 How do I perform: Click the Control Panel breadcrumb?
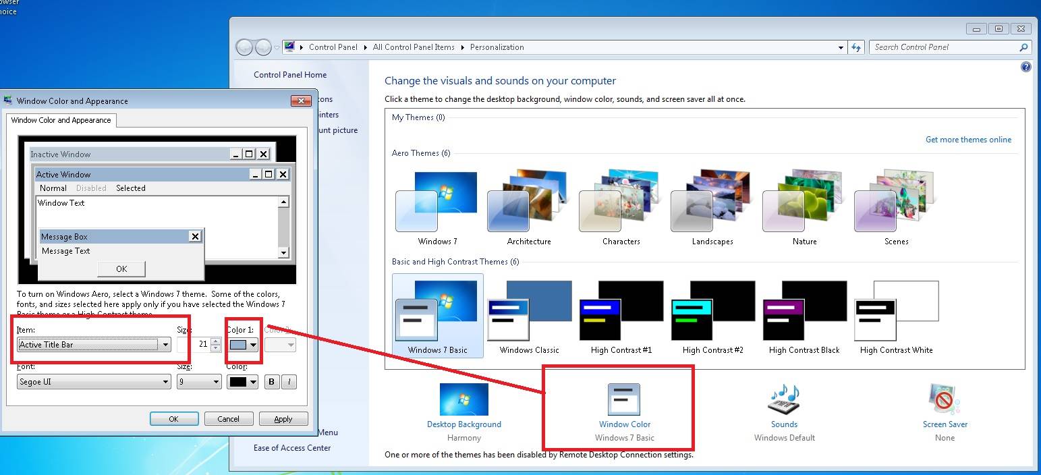coord(333,47)
